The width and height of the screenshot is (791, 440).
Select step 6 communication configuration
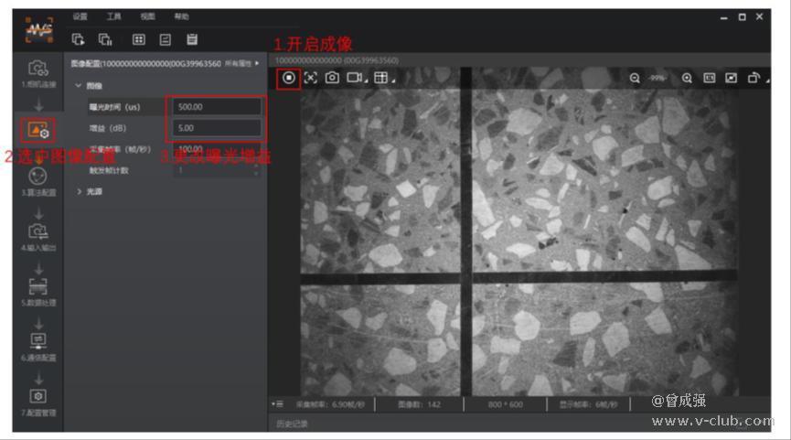(38, 347)
